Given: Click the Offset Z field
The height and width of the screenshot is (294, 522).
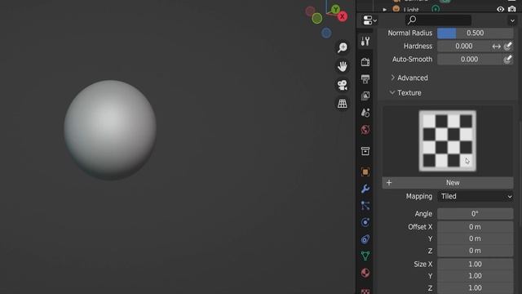Looking at the screenshot, I should [x=475, y=251].
